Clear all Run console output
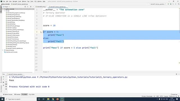This screenshot has height=101, width=180. [x=6, y=89]
